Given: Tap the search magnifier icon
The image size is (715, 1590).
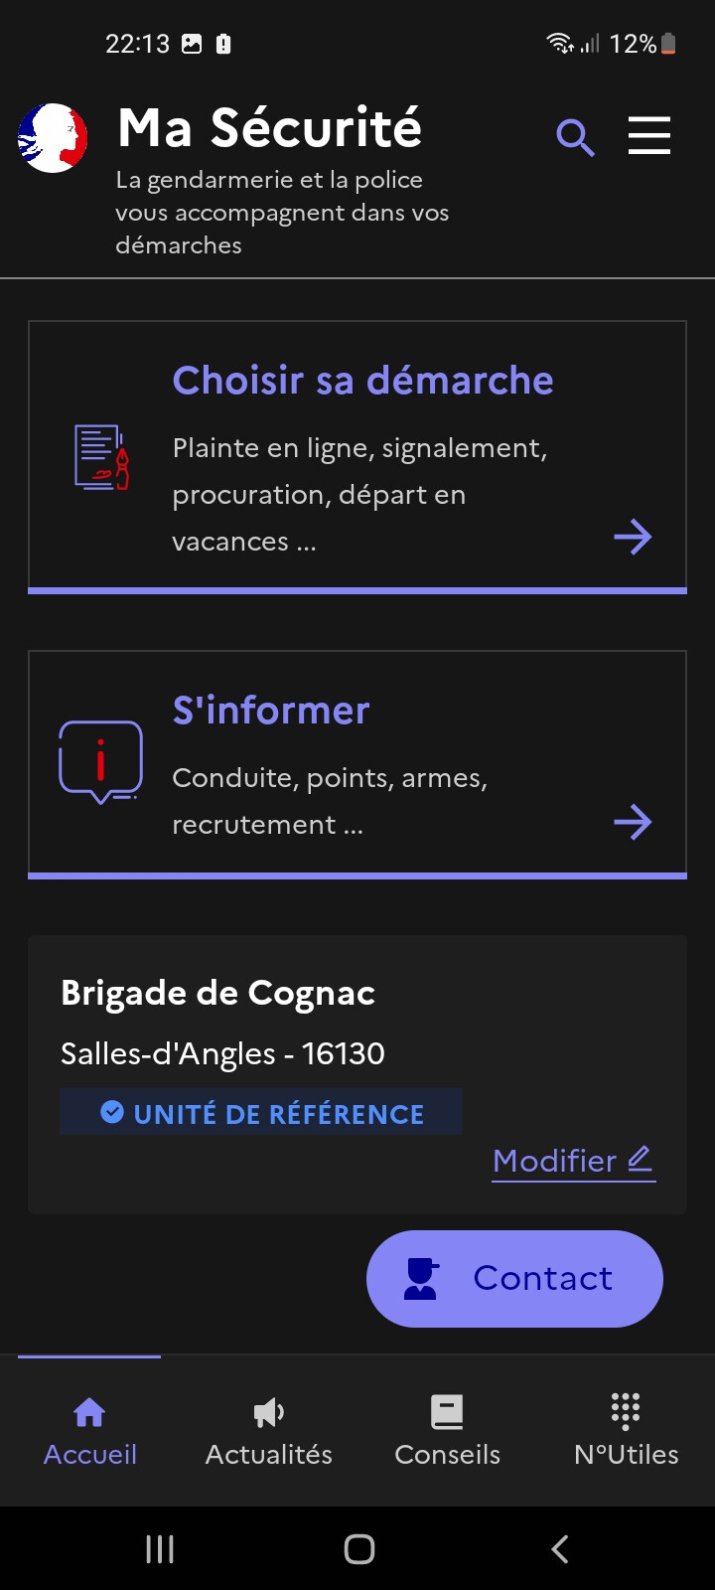Looking at the screenshot, I should [x=575, y=137].
